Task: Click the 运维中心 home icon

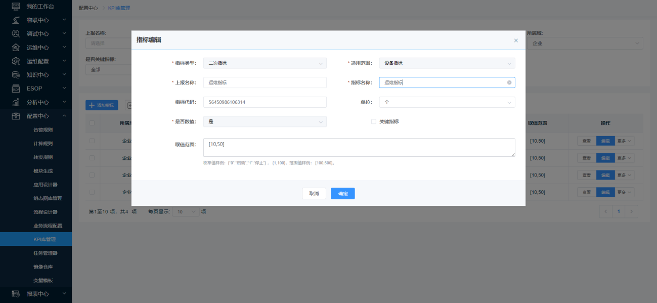Action: [x=16, y=48]
